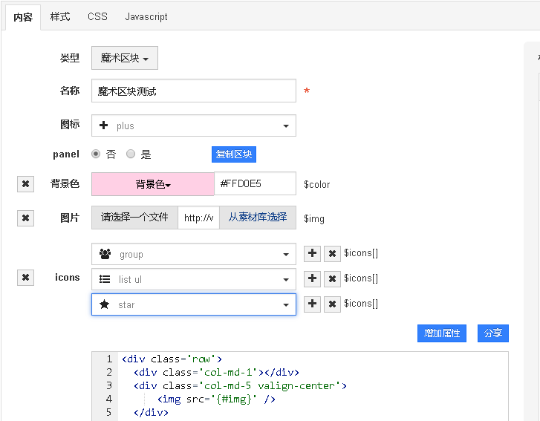Add an icon after the list ul row
Screen dimensions: 540x421
coord(313,278)
